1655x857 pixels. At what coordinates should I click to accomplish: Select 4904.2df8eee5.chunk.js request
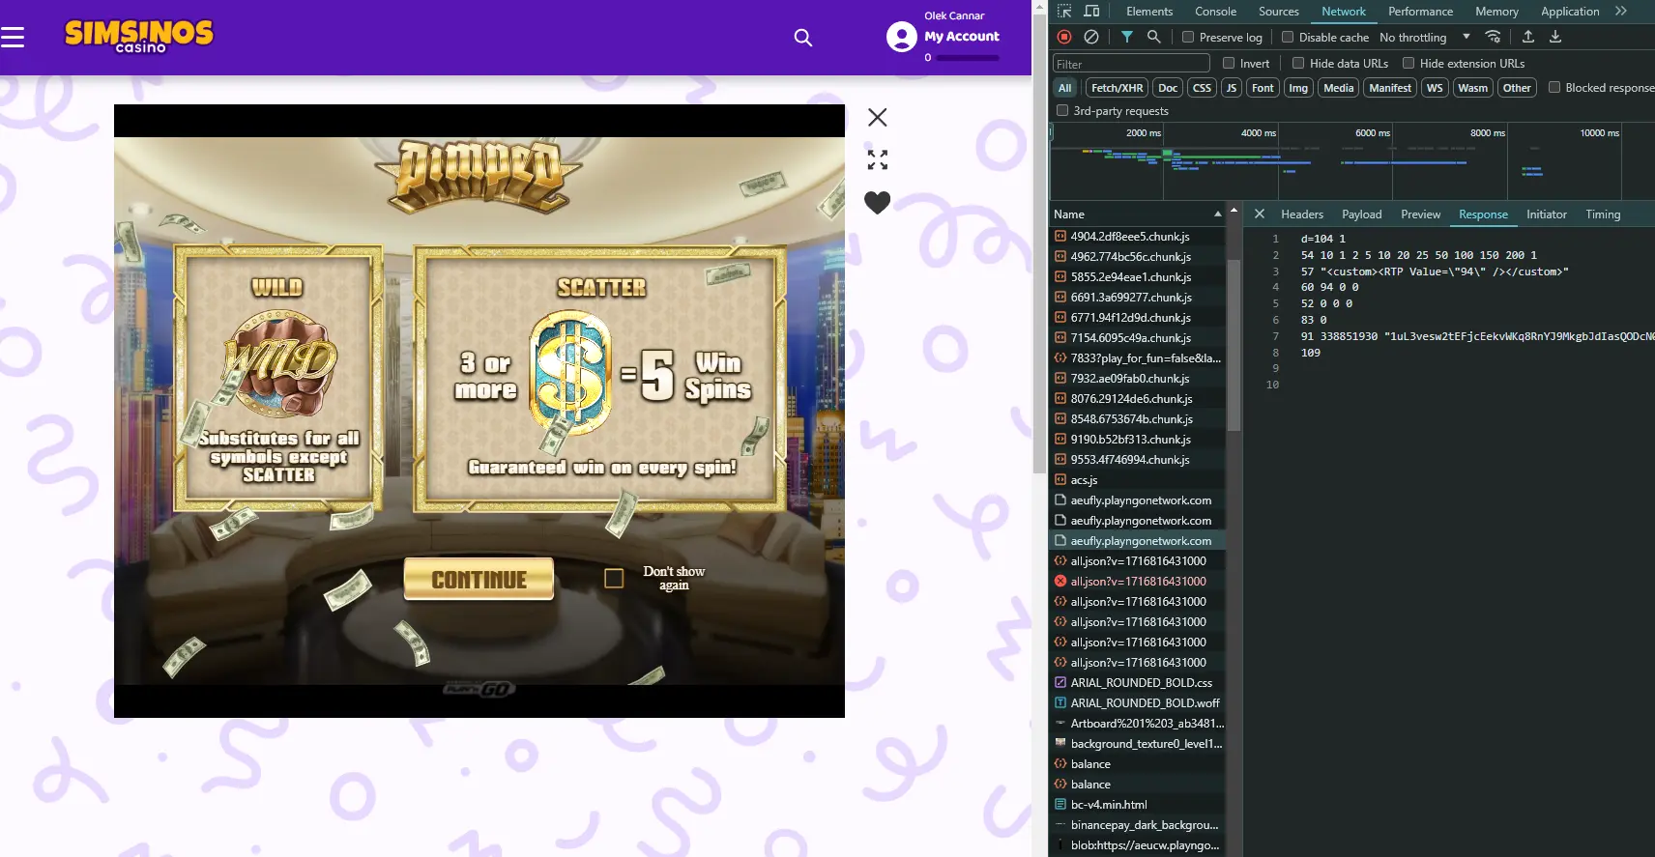point(1138,236)
